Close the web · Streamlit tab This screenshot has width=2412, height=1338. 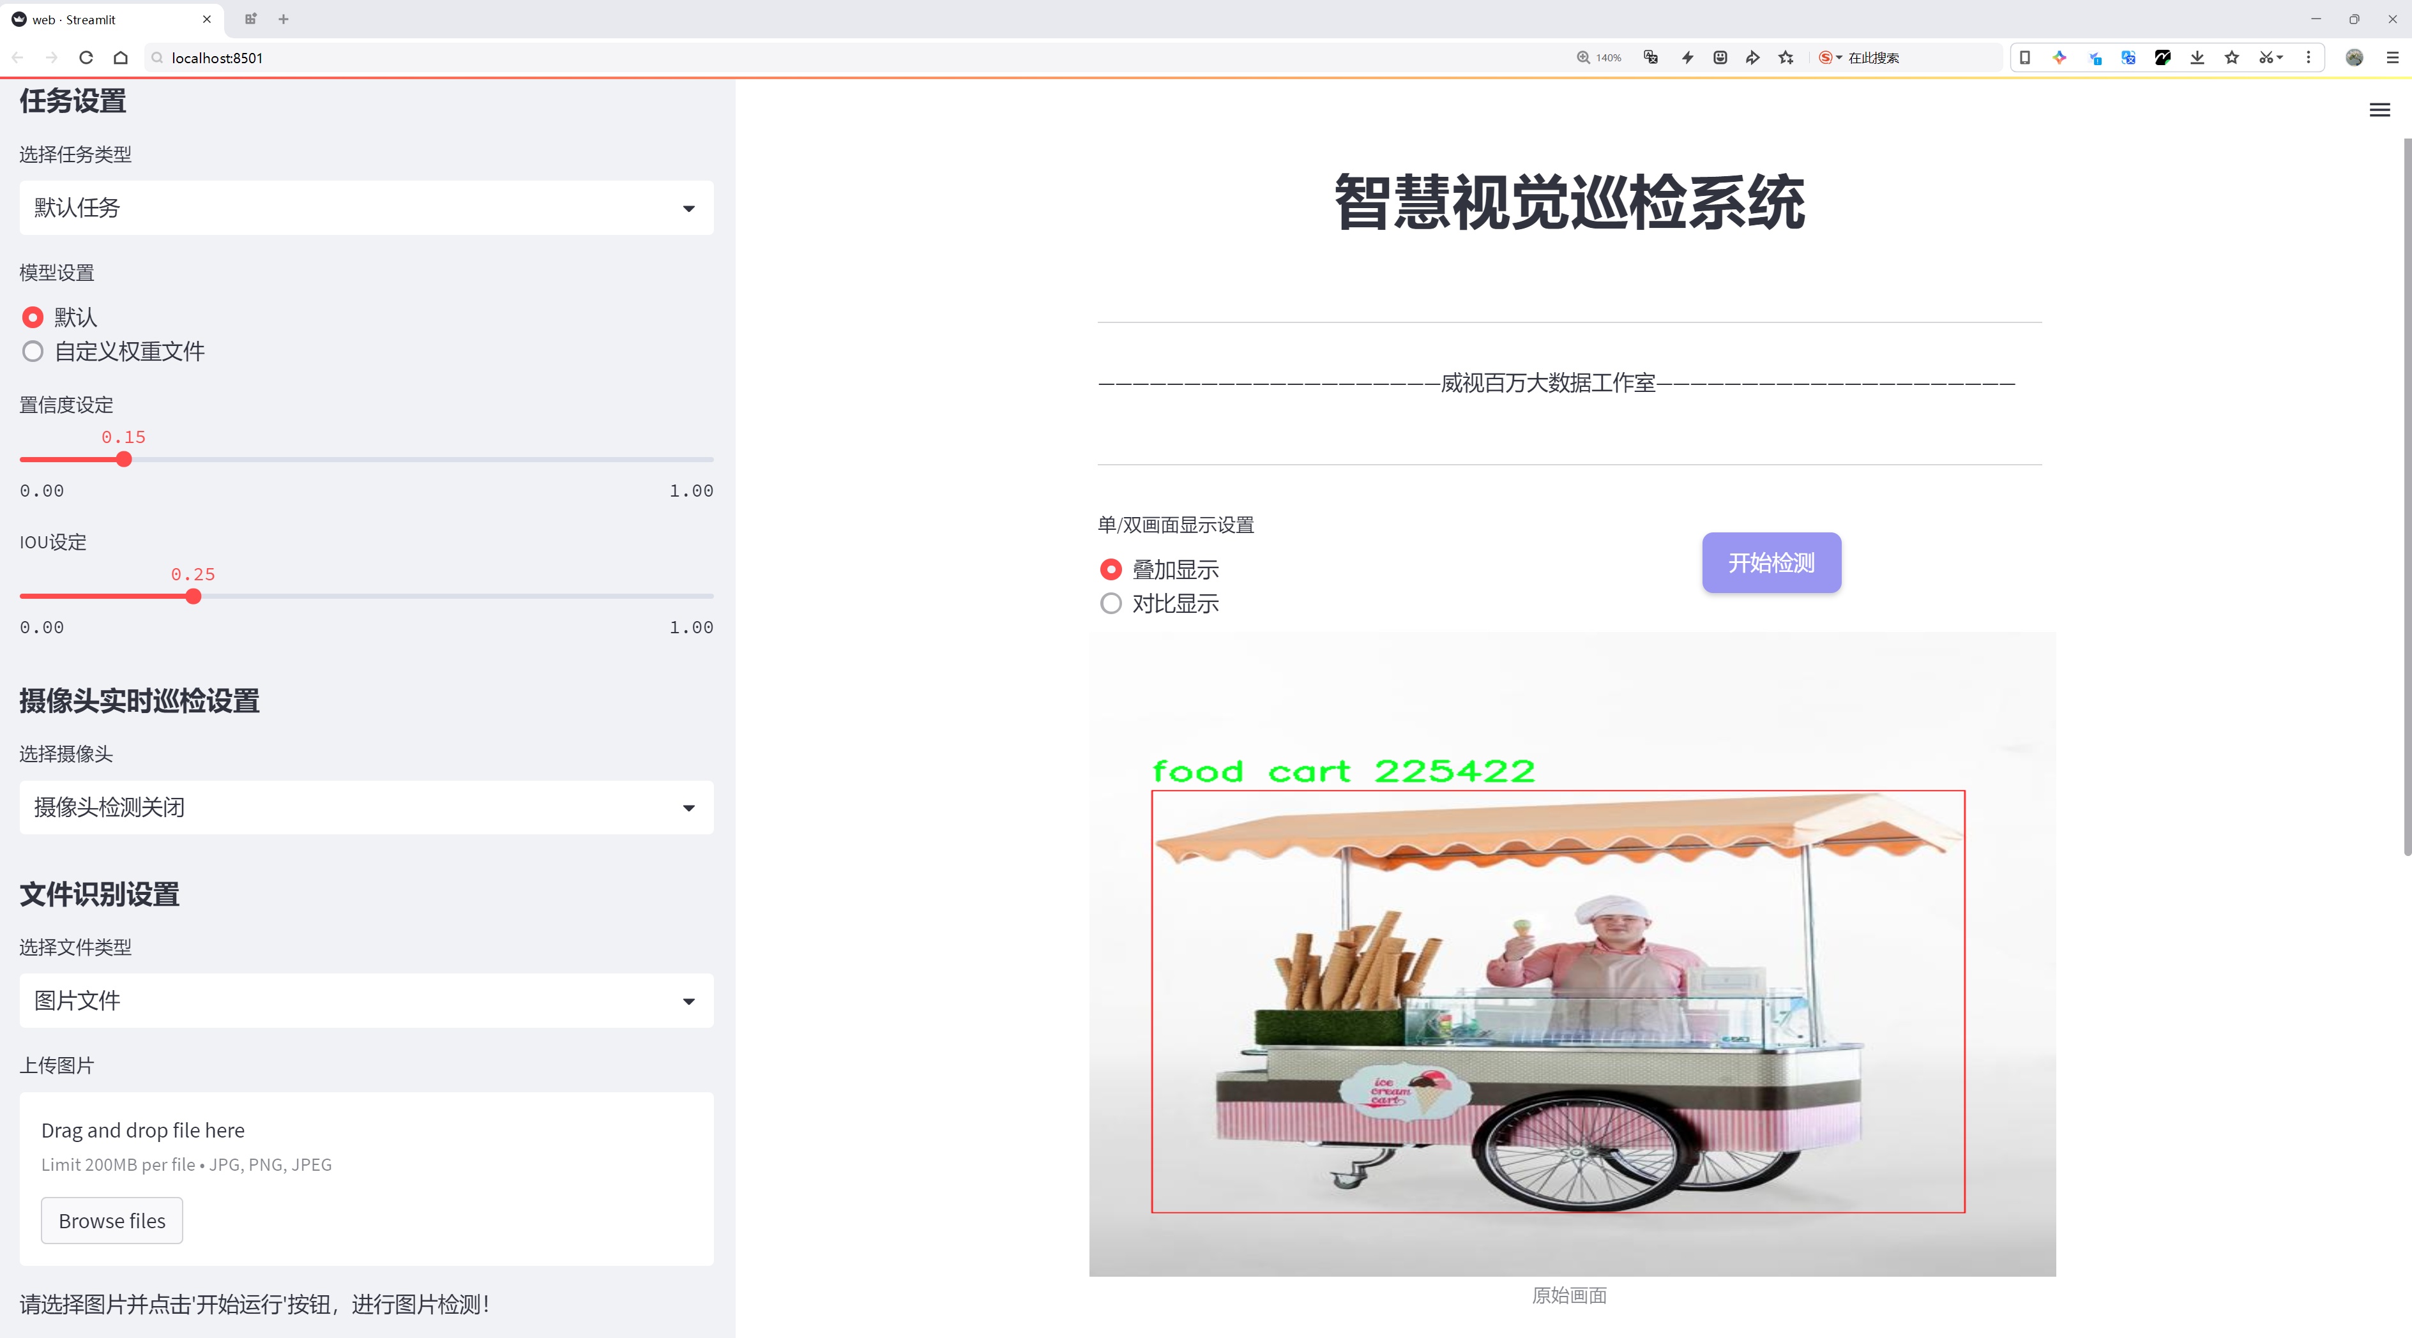click(x=207, y=19)
